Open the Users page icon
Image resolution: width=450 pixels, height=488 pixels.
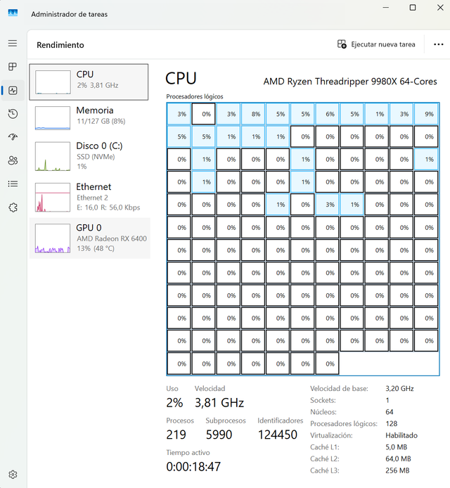pos(13,160)
